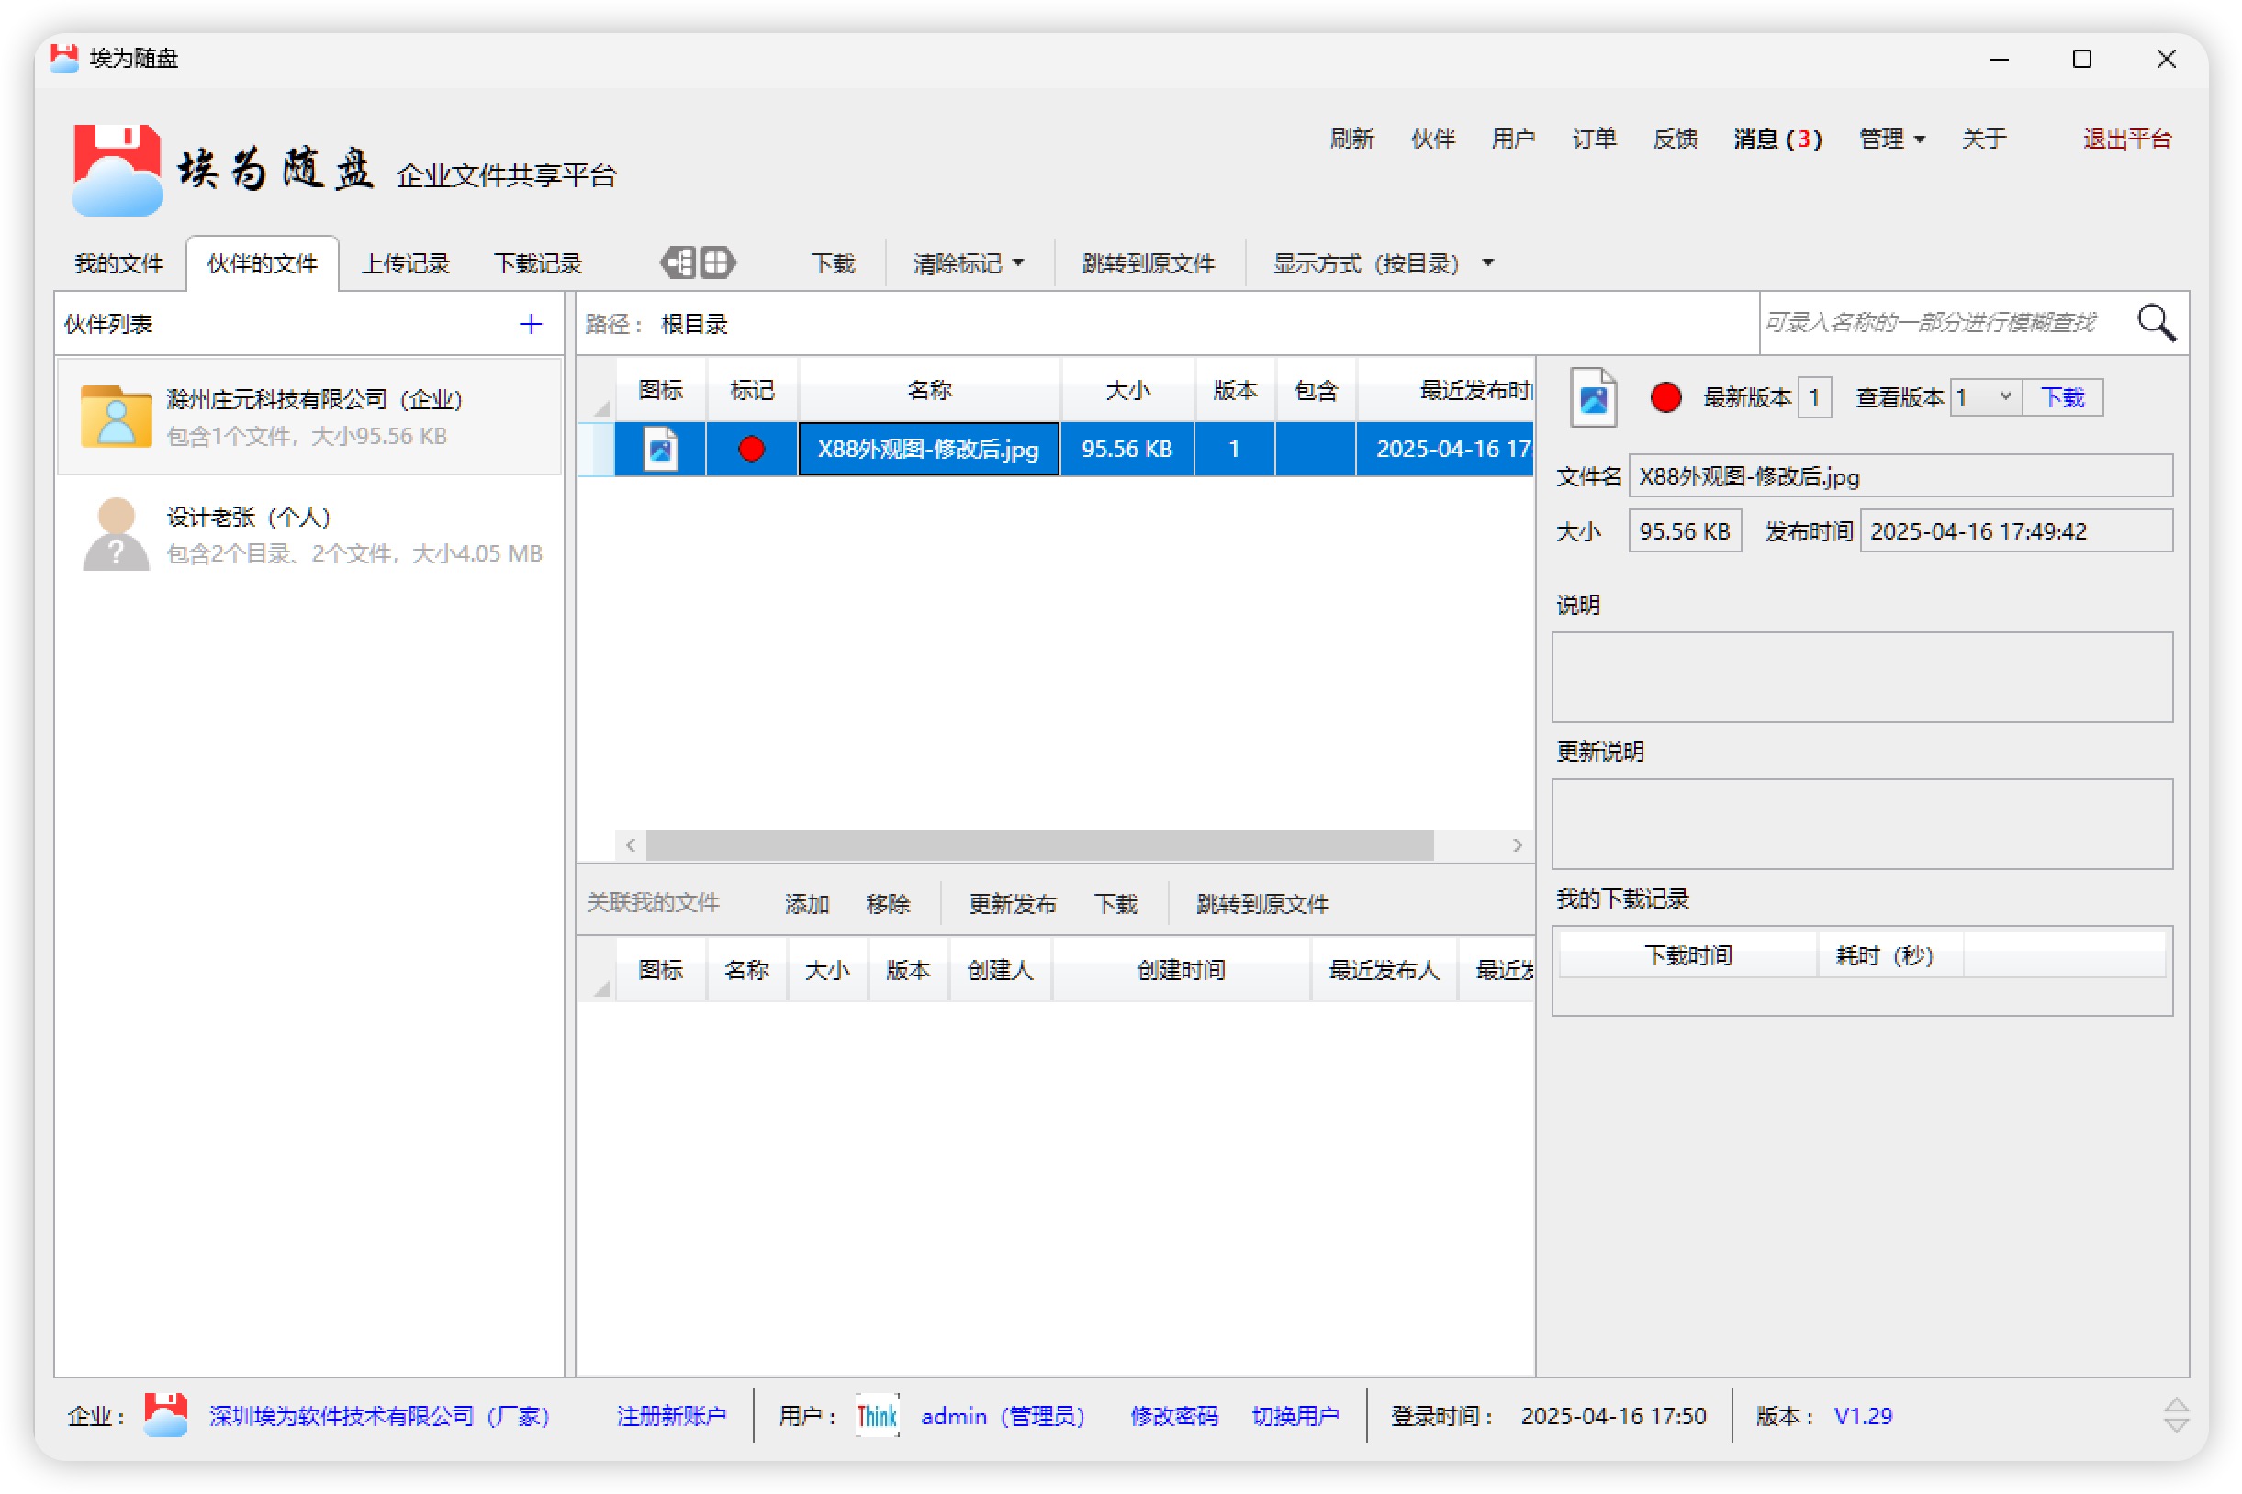Click the company logo icon in status bar
This screenshot has height=1494, width=2242.
[166, 1416]
